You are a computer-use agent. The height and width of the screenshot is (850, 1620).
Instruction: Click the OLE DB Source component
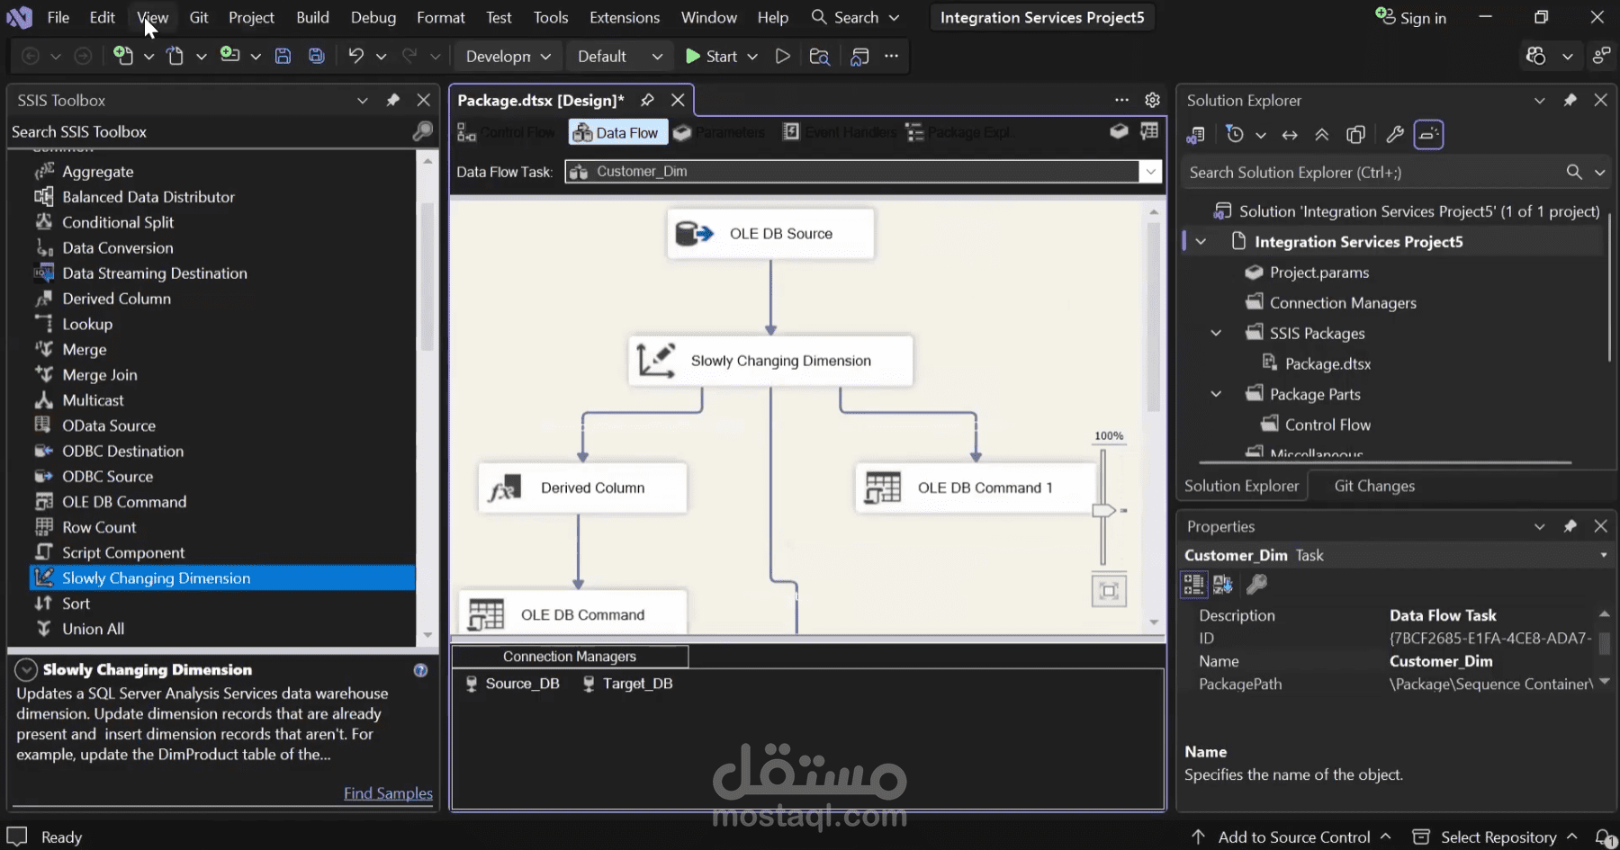point(770,234)
